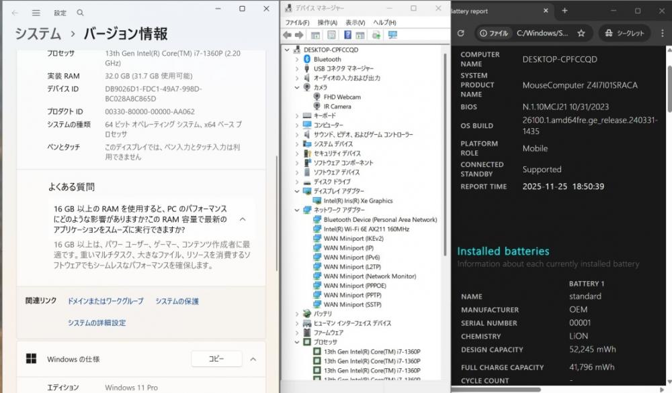The height and width of the screenshot is (393, 672).
Task: Click the device ID value text
Action: pyautogui.click(x=153, y=94)
